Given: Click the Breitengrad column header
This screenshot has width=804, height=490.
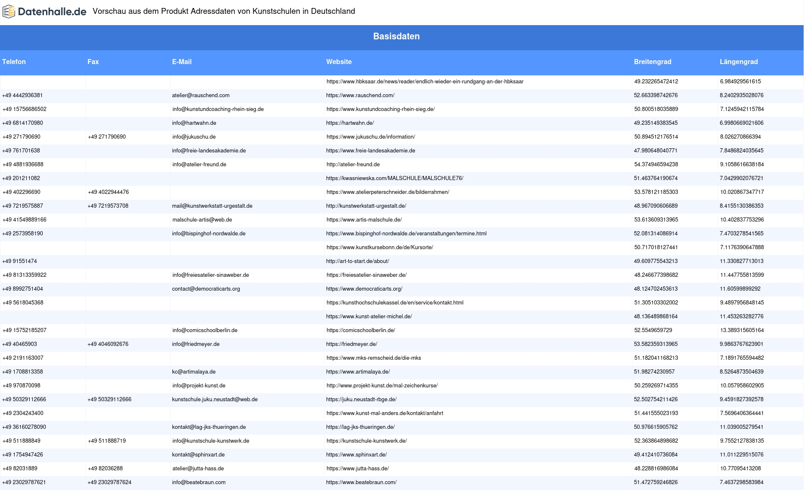Looking at the screenshot, I should (652, 62).
